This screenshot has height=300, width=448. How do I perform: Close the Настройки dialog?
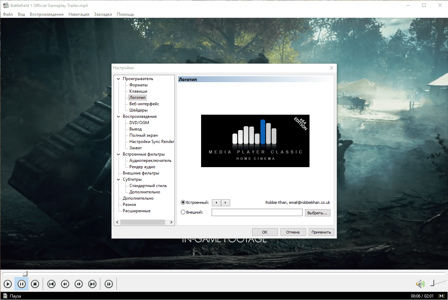click(332, 68)
